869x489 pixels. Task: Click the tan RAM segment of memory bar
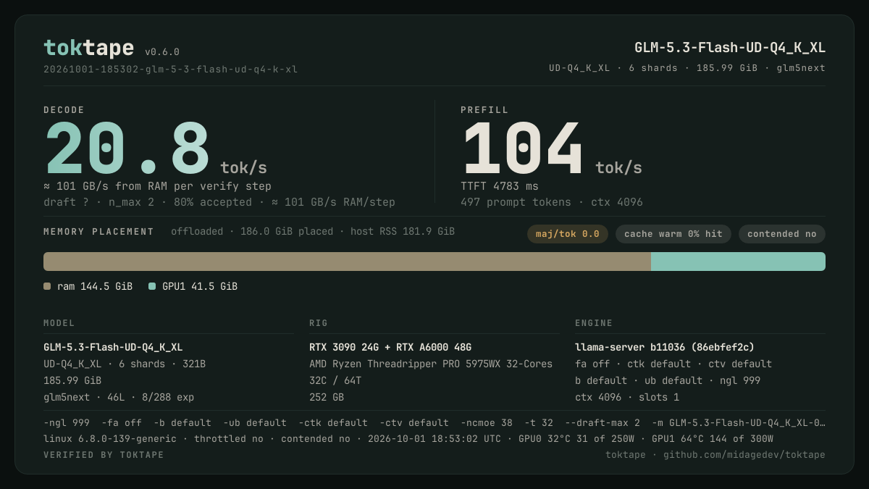pyautogui.click(x=347, y=262)
